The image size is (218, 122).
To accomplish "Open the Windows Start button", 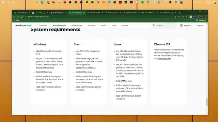I will coord(3,2).
